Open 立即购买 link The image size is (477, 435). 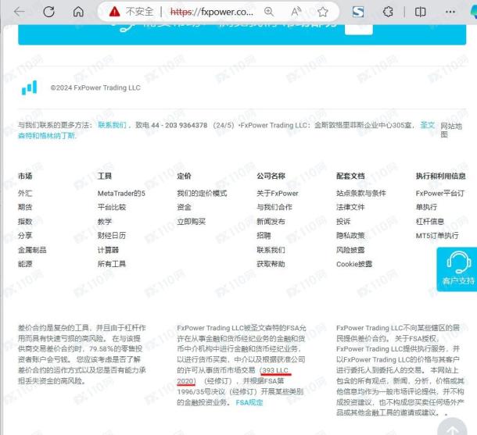[x=192, y=222]
